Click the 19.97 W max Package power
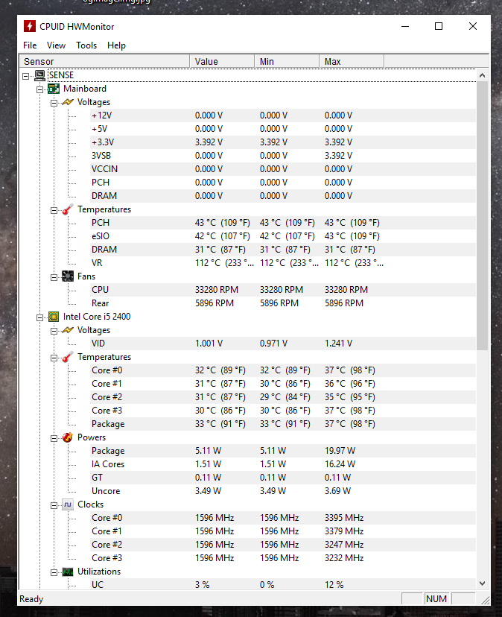The image size is (502, 617). (x=340, y=451)
